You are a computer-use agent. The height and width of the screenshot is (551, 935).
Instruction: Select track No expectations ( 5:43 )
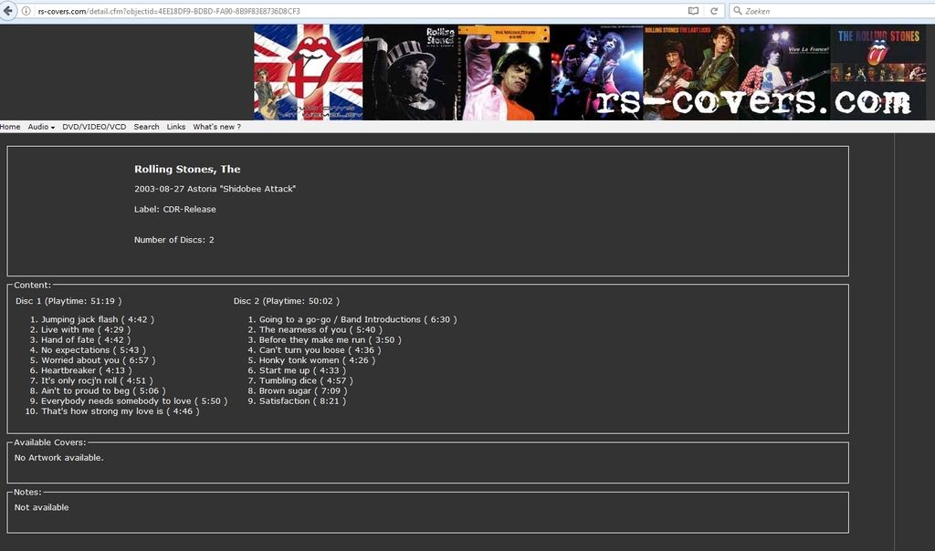(93, 350)
